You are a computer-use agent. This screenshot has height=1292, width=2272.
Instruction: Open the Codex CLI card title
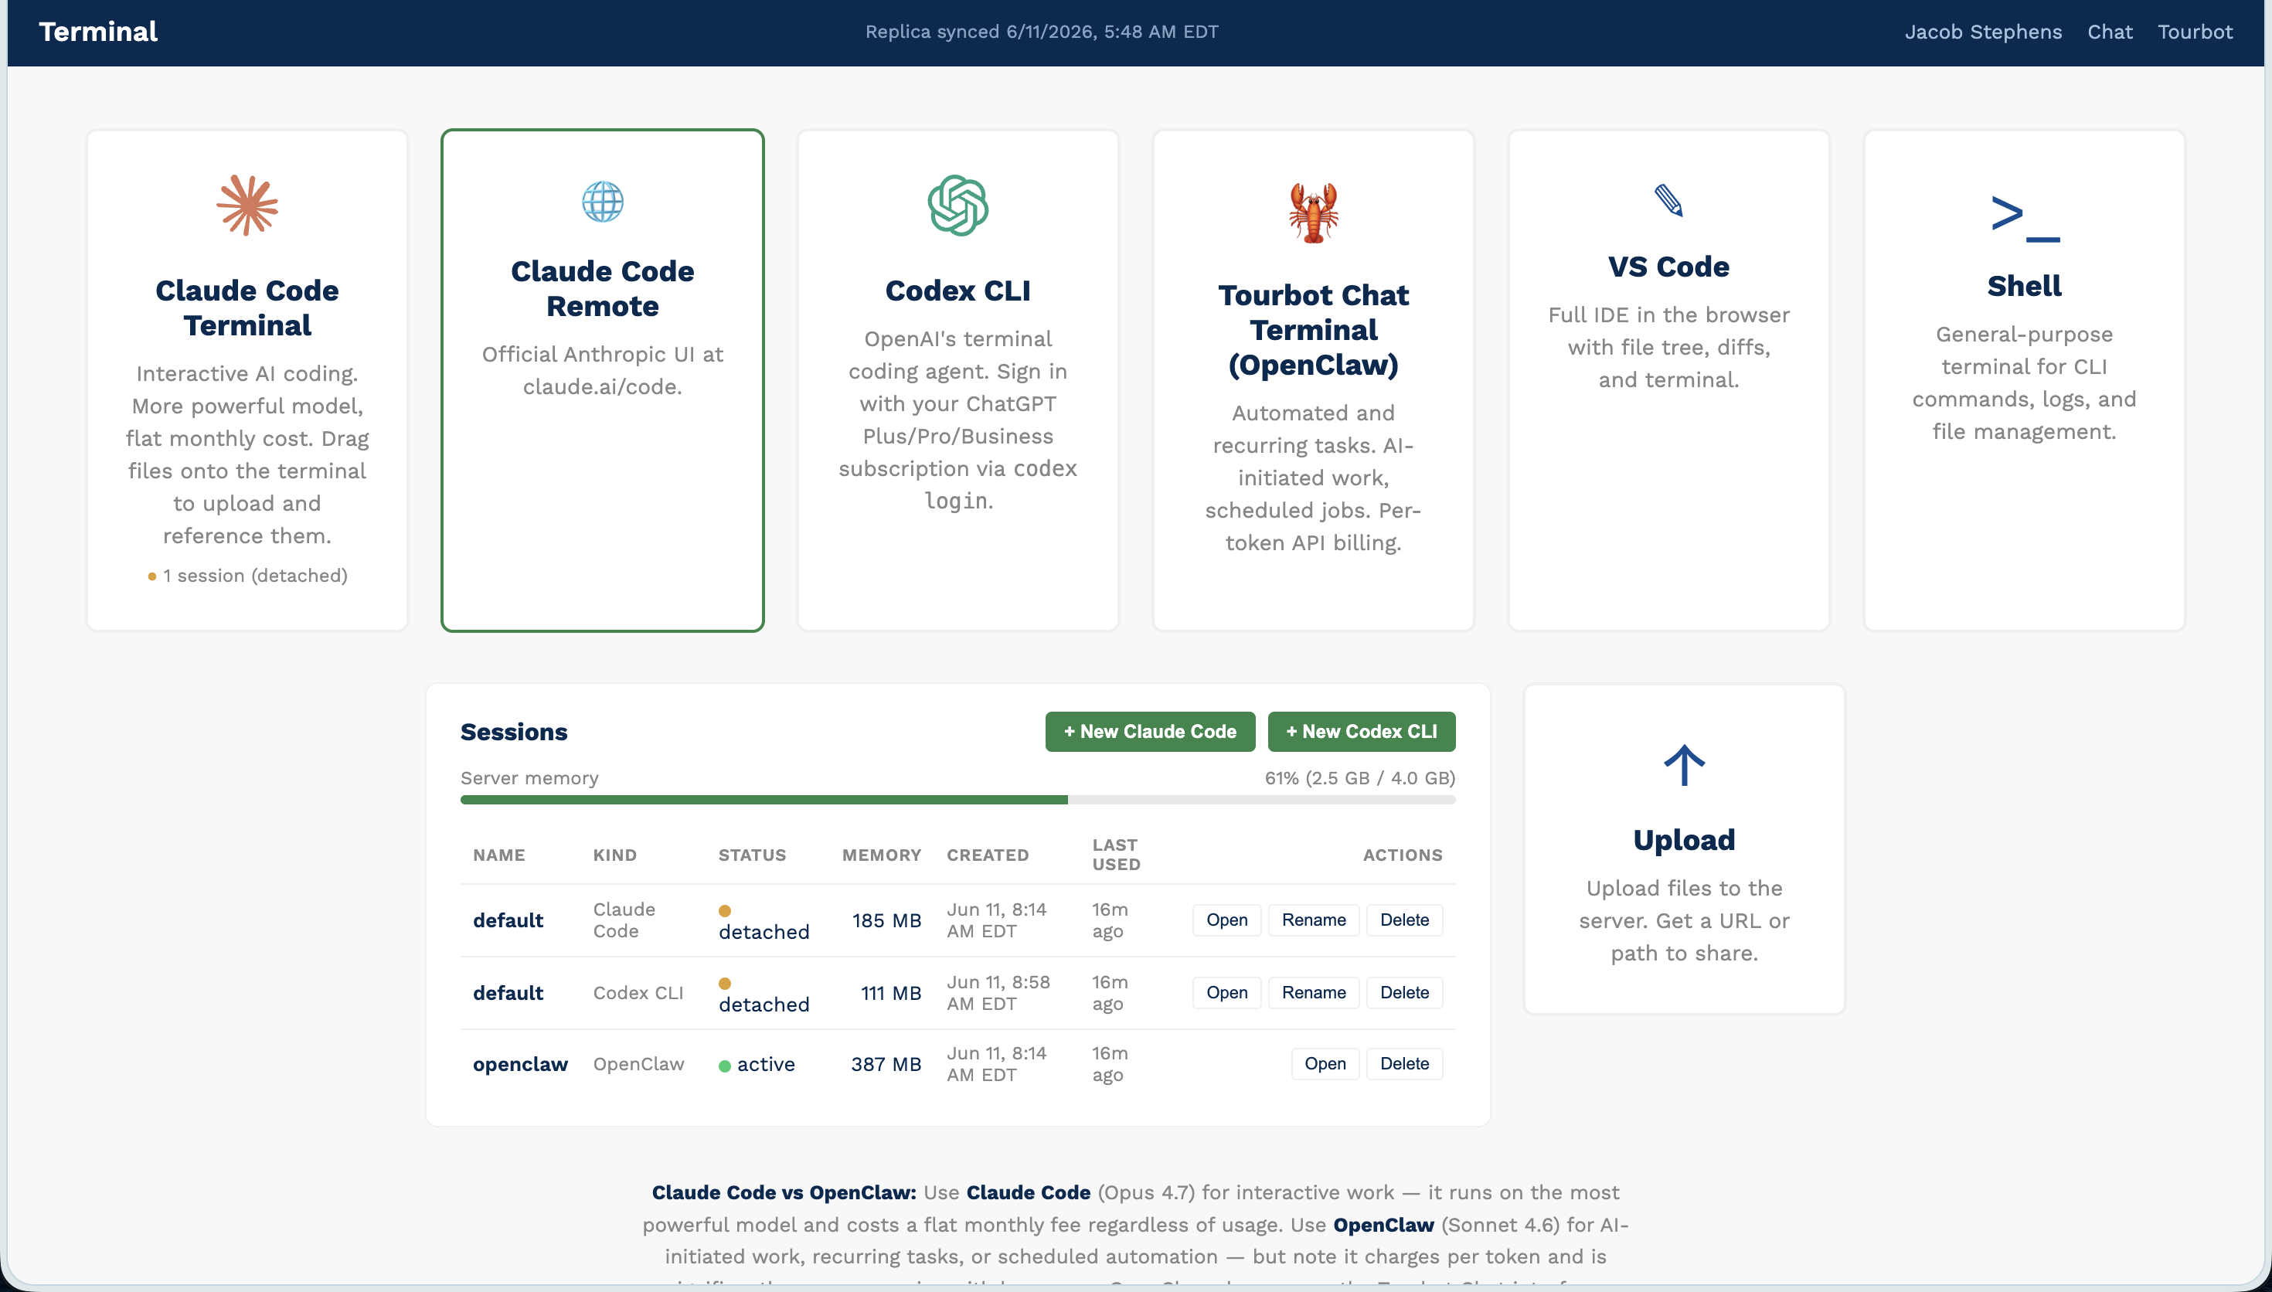coord(958,291)
